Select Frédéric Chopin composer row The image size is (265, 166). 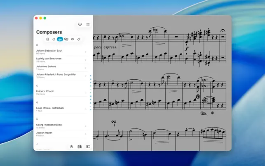[62, 92]
